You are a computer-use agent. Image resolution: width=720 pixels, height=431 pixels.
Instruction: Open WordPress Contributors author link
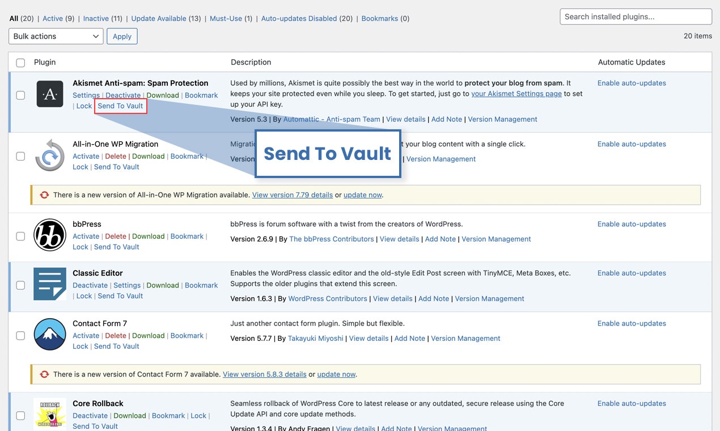coord(328,298)
